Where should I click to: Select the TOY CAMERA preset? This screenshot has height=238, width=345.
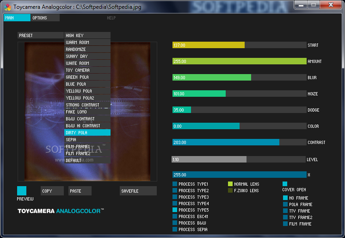coord(87,70)
